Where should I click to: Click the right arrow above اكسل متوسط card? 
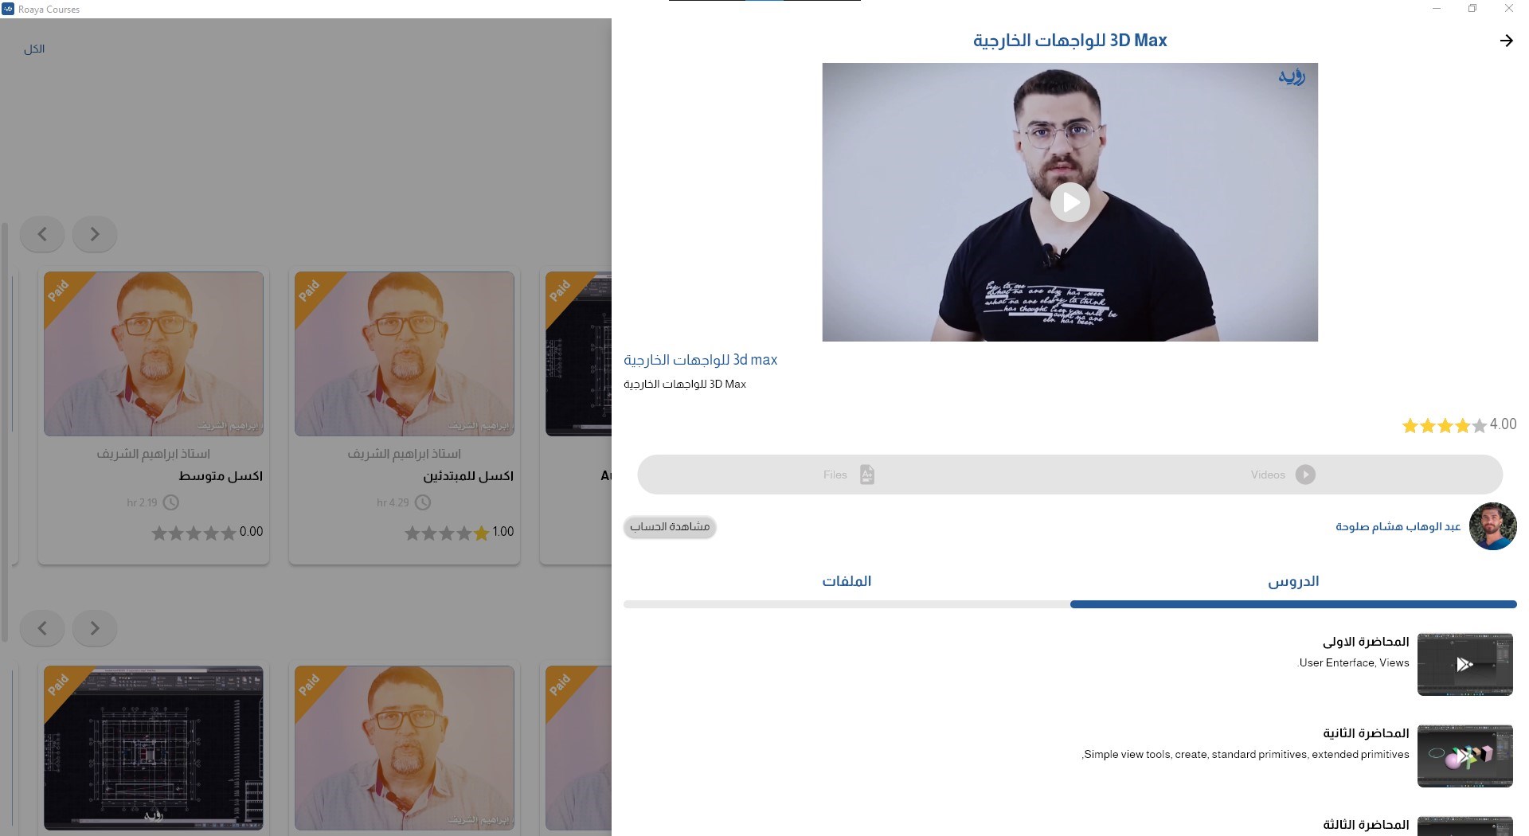coord(95,234)
